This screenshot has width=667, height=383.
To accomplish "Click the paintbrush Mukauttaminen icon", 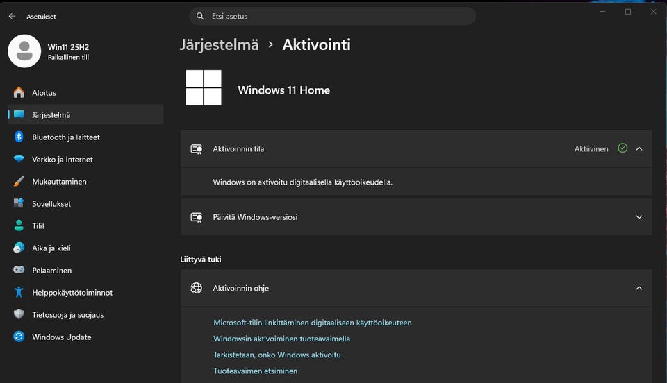I will [19, 181].
